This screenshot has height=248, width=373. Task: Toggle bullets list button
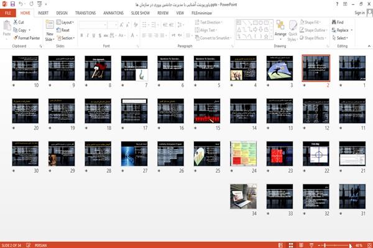[145, 24]
